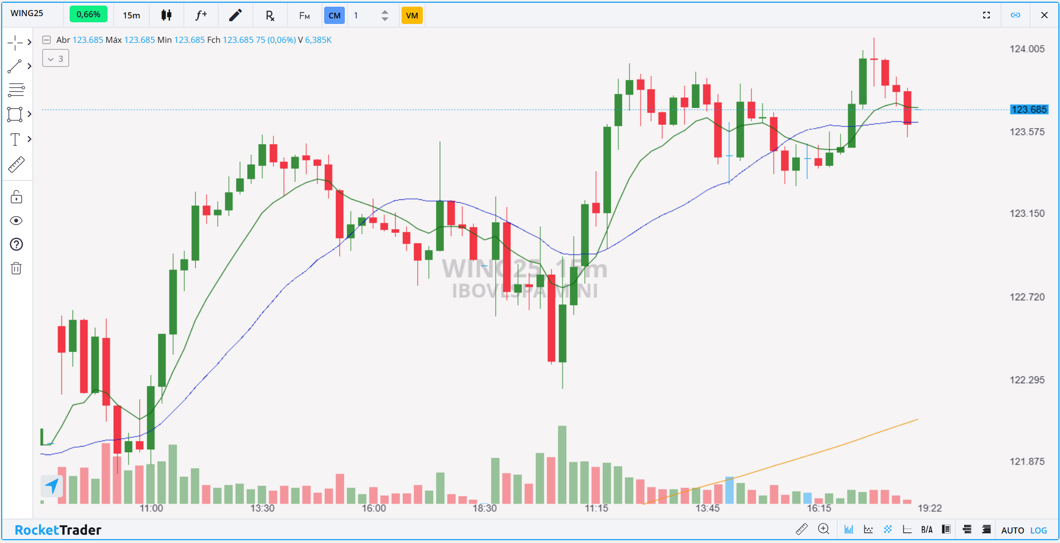
Task: Toggle the padlock to lock drawings
Action: [16, 197]
